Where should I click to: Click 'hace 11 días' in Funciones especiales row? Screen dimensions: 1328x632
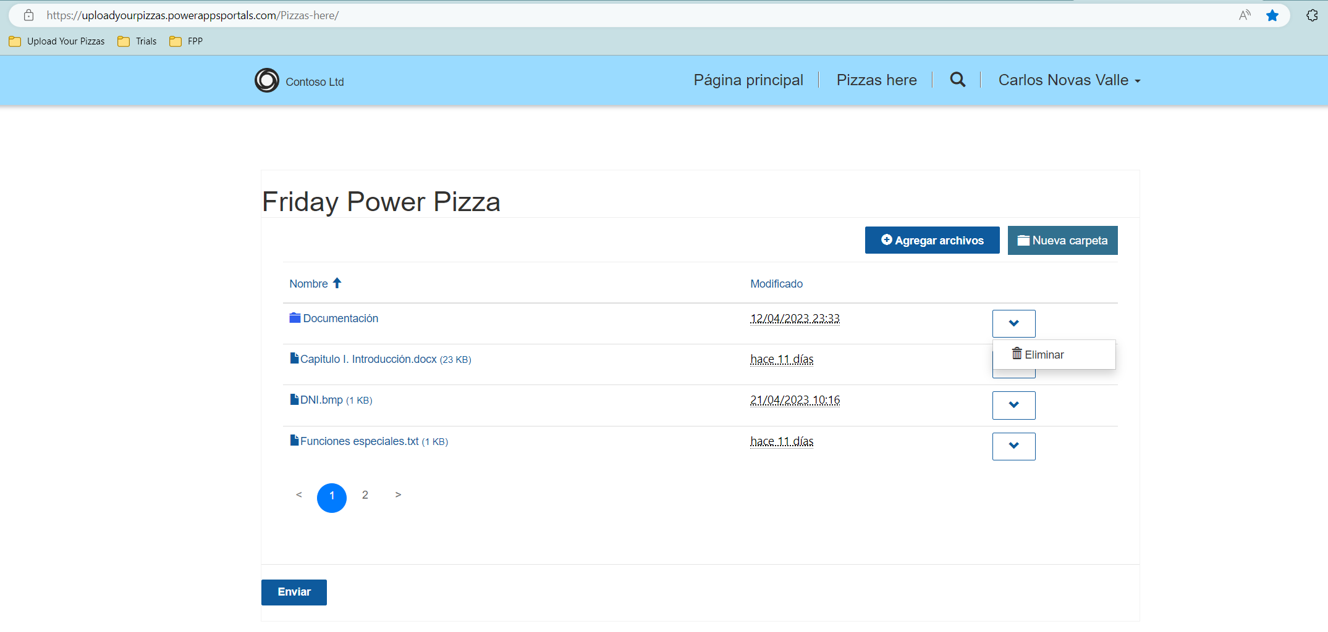pos(782,441)
